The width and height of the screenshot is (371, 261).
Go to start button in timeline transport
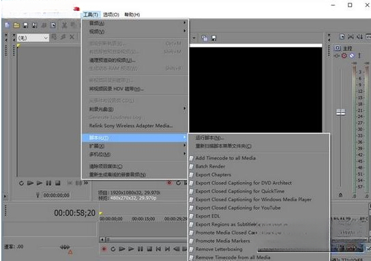pyautogui.click(x=158, y=249)
